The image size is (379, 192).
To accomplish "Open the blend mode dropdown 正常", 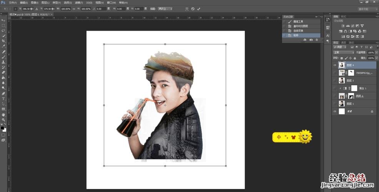I will click(344, 52).
